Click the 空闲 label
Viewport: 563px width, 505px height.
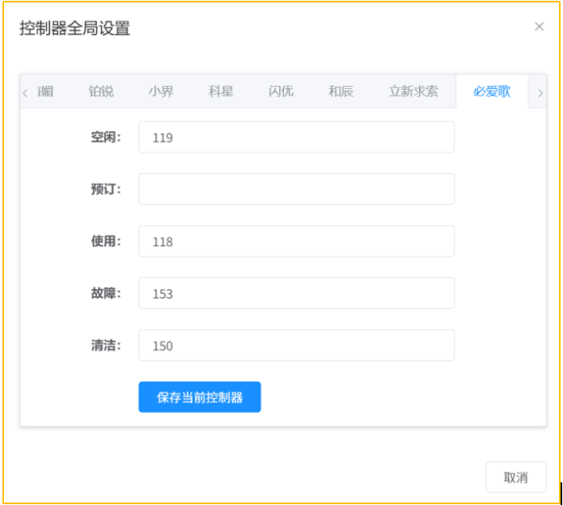pos(106,138)
